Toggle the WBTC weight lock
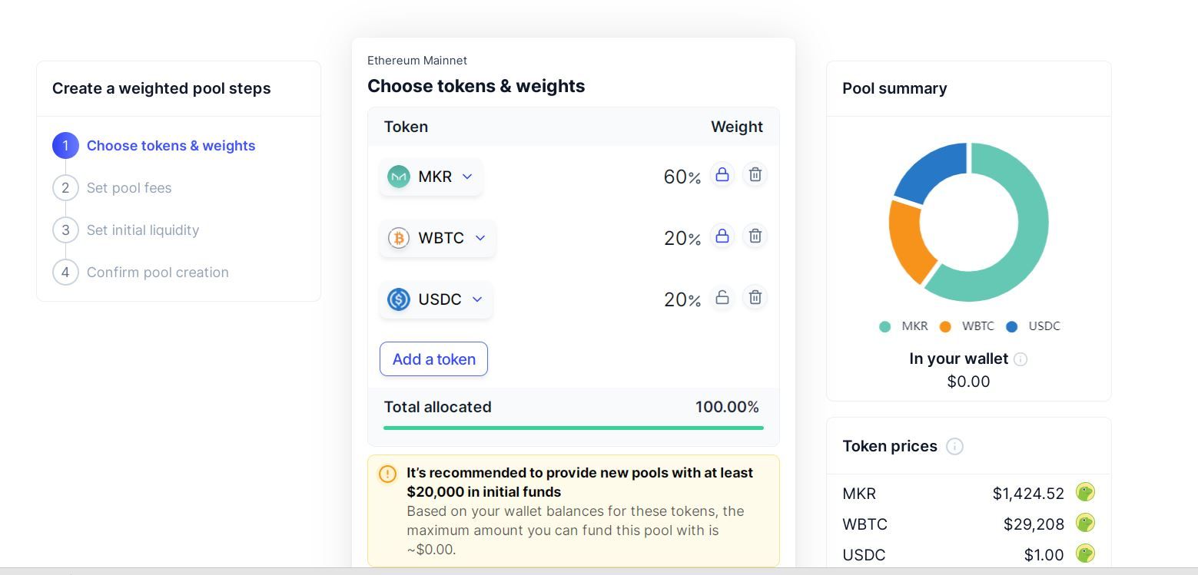The width and height of the screenshot is (1198, 575). click(x=722, y=236)
